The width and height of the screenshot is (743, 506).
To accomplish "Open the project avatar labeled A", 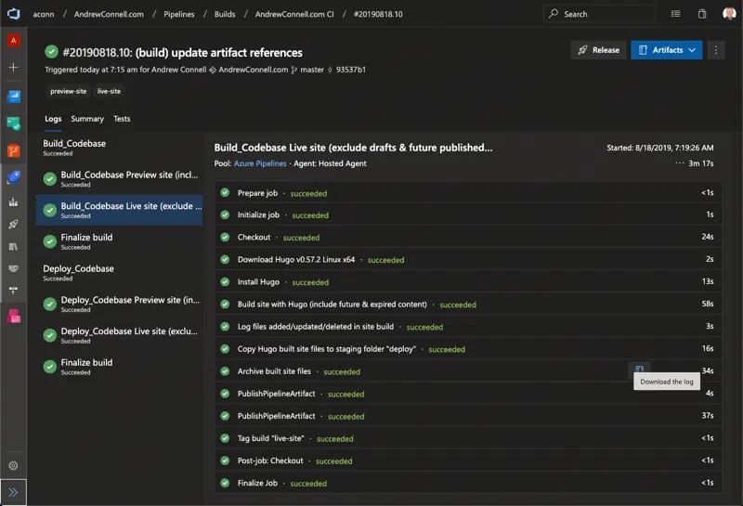I will 13,41.
